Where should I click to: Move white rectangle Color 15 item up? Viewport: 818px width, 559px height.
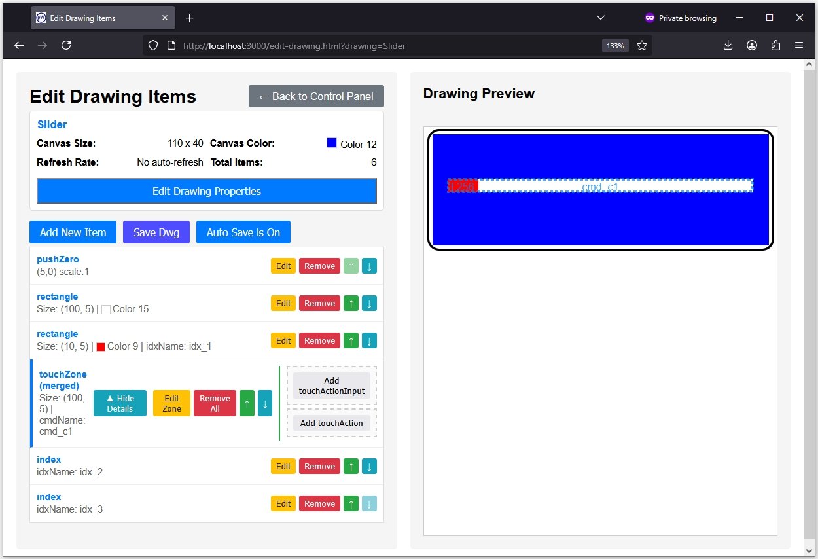point(351,303)
